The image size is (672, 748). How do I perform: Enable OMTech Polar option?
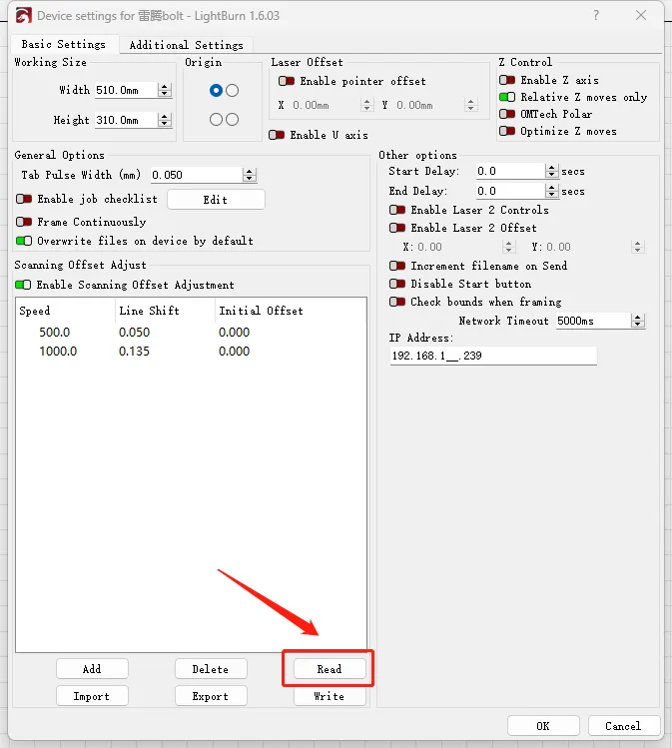507,114
